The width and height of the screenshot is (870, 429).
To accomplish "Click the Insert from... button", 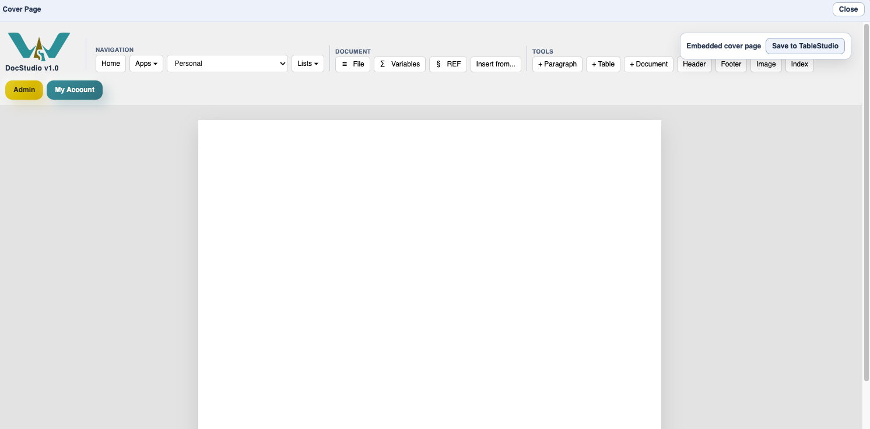I will point(496,64).
